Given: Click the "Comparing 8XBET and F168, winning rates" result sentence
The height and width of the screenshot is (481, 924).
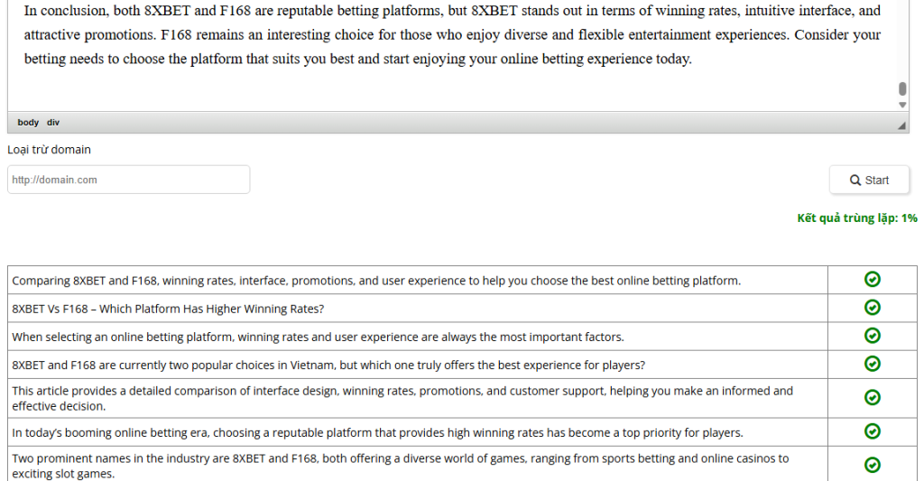Looking at the screenshot, I should 376,281.
